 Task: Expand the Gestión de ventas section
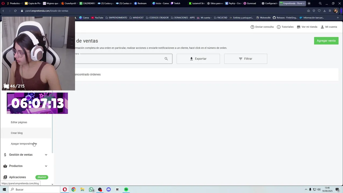[x=25, y=155]
